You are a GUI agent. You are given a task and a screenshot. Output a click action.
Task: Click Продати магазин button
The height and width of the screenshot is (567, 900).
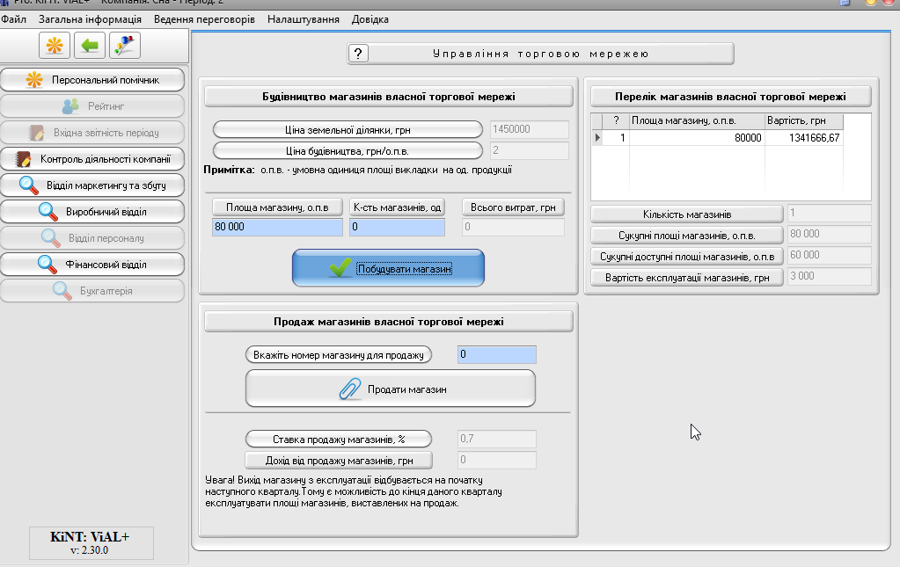tap(391, 389)
